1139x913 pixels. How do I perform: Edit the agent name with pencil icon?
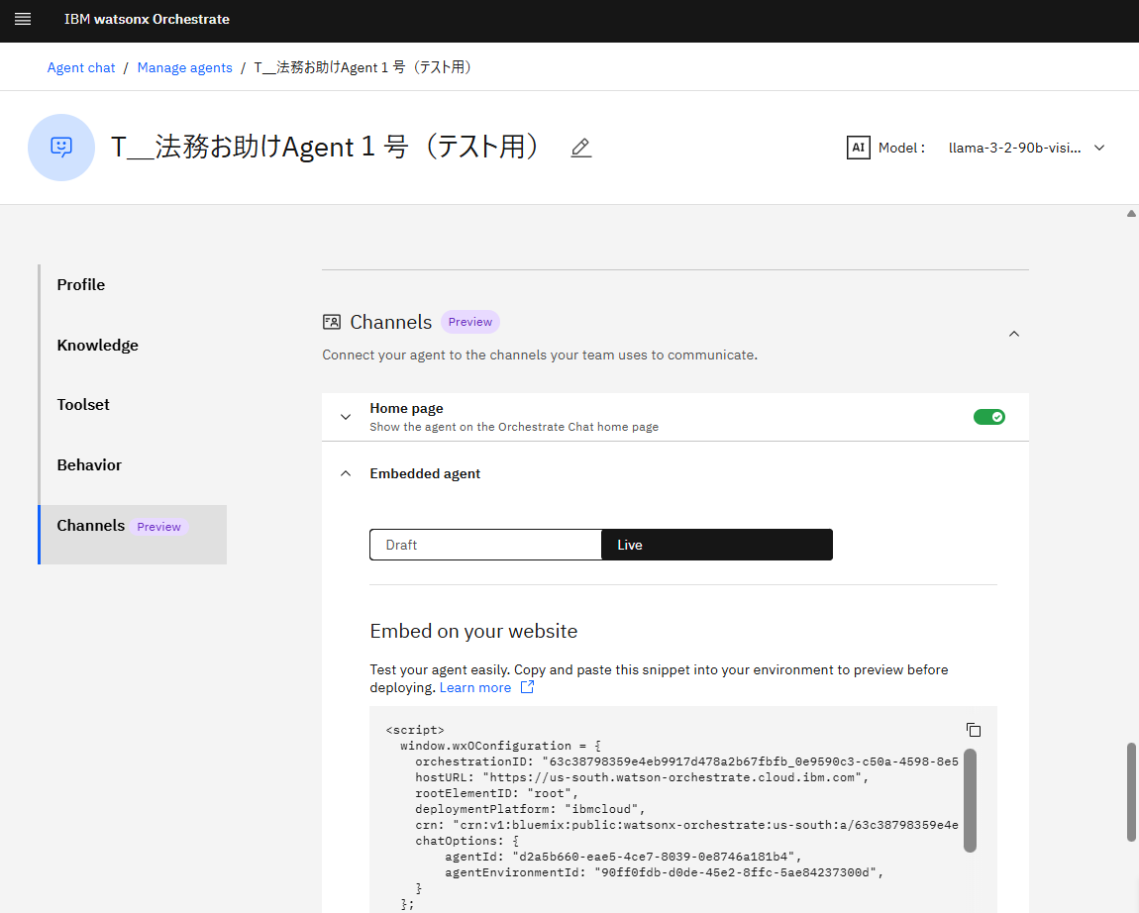pyautogui.click(x=580, y=148)
